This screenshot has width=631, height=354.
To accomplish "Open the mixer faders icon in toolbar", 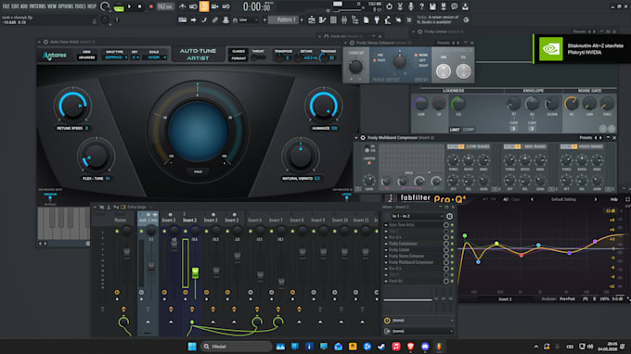I will click(x=344, y=19).
